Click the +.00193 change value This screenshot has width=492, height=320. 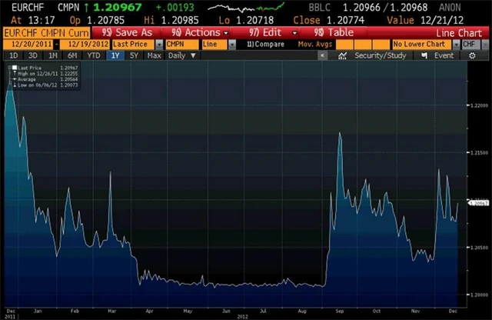pyautogui.click(x=175, y=7)
